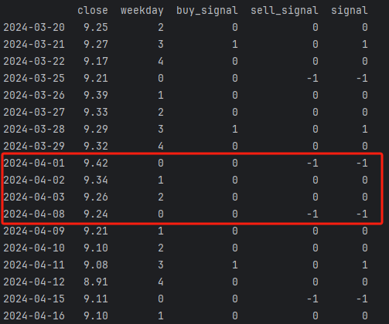
Task: Click close value 9.26 for 2024-04-03
Action: click(96, 197)
